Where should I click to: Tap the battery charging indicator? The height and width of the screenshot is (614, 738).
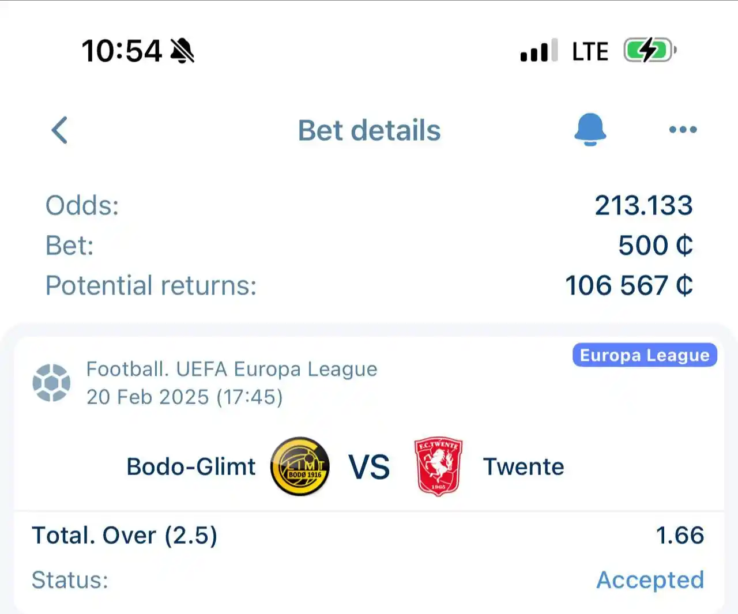[650, 51]
